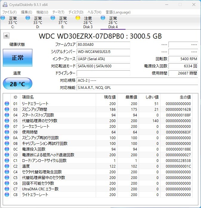201x208 pixels.
Task: Open the 言語(Language) menu
Action: pos(118,12)
